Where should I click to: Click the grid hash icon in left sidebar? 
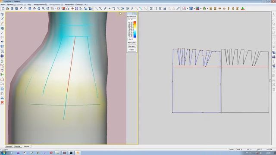coord(2,56)
